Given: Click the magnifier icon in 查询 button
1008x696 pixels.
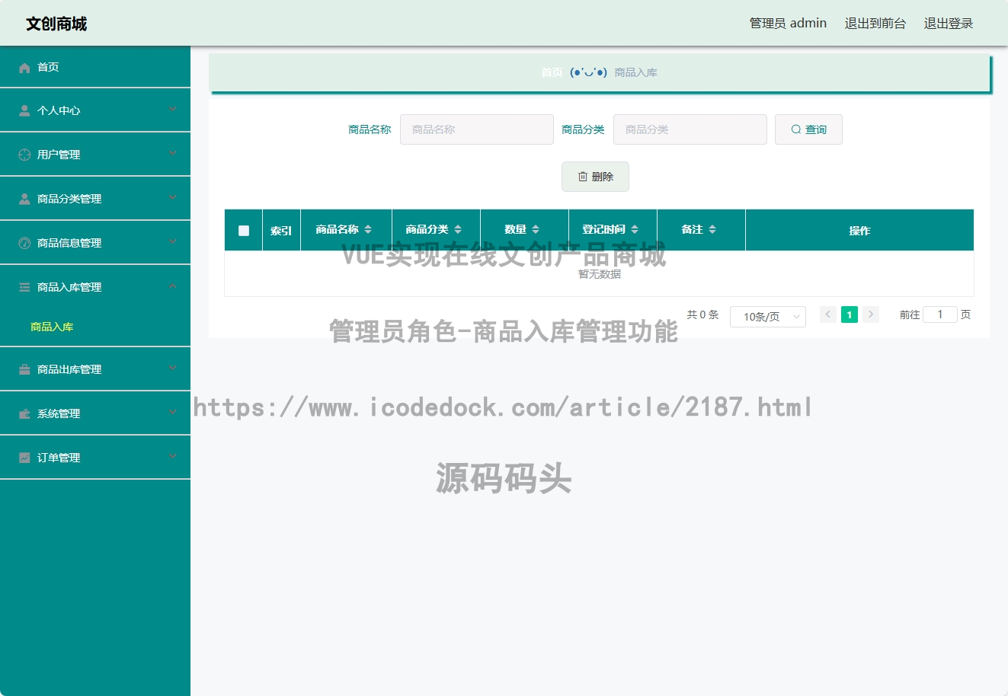Looking at the screenshot, I should coord(796,129).
